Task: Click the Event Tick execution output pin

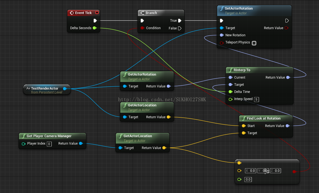Action: click(95, 21)
